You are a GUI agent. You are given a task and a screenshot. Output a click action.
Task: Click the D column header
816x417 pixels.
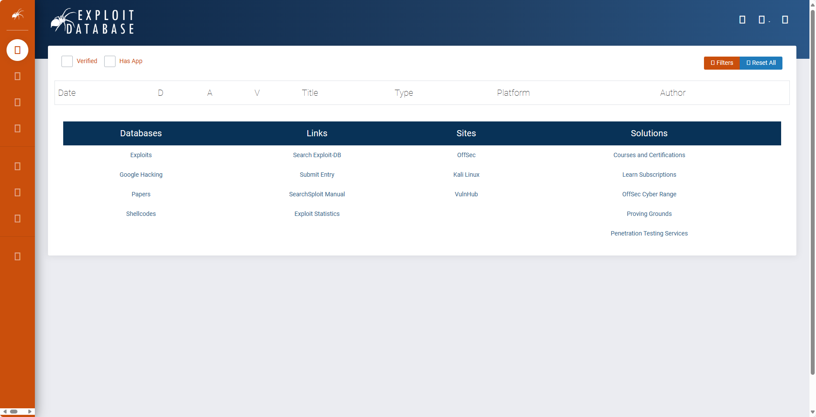click(x=160, y=93)
